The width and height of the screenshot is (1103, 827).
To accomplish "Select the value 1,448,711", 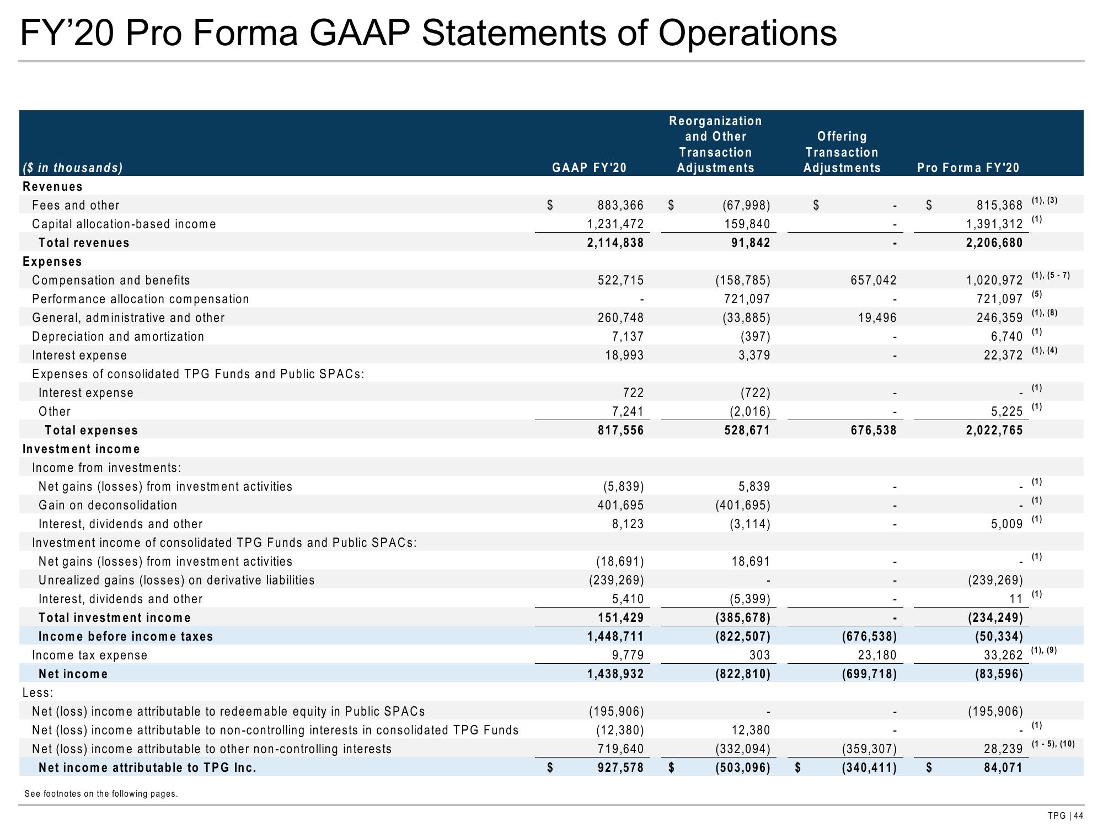I will (x=615, y=636).
